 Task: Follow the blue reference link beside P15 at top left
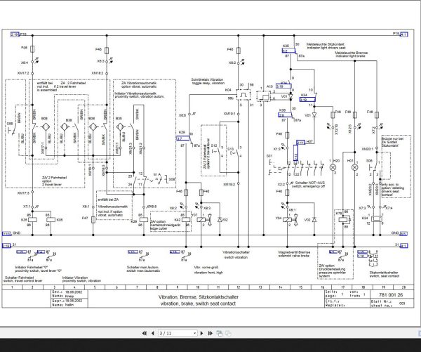pos(15,34)
